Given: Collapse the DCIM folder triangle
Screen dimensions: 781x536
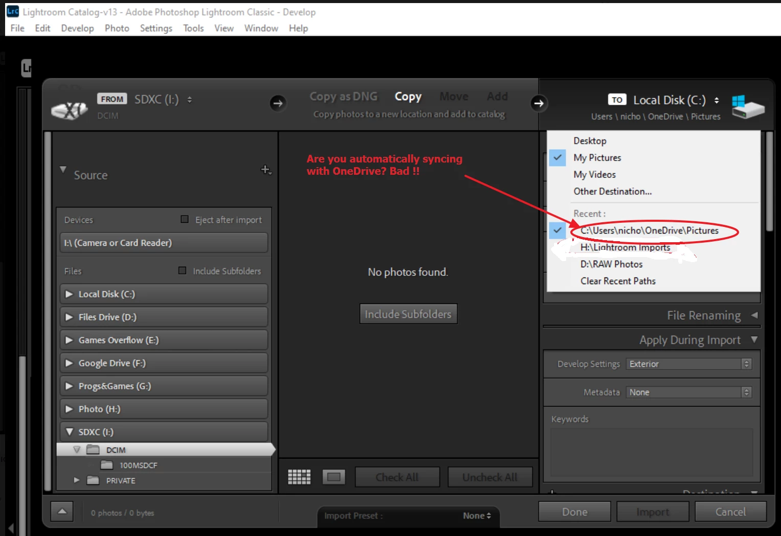Looking at the screenshot, I should pos(77,450).
